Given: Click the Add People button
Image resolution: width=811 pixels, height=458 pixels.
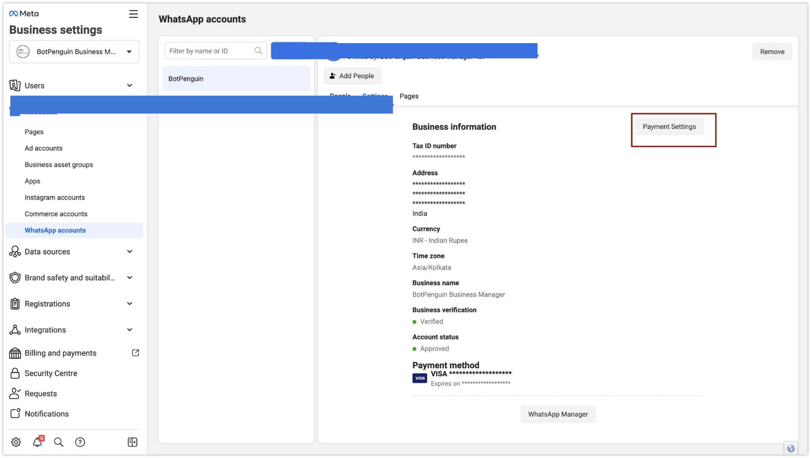Looking at the screenshot, I should coord(353,76).
